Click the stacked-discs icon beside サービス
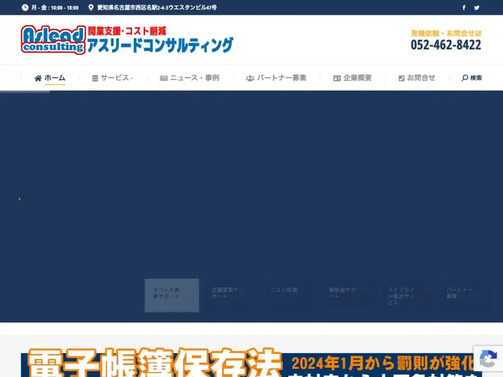Viewport: 503px width, 377px height. [95, 78]
